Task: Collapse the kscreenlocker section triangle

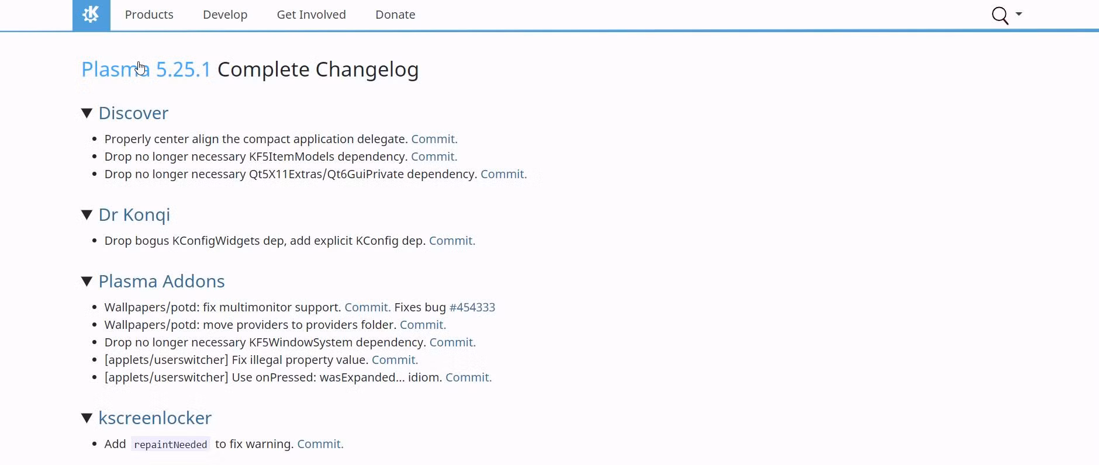Action: [87, 418]
